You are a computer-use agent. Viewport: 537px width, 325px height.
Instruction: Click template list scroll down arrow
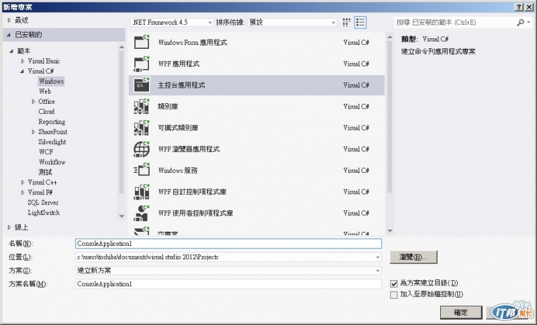390,231
